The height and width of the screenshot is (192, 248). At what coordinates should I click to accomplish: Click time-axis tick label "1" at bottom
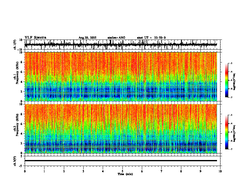tap(44, 171)
